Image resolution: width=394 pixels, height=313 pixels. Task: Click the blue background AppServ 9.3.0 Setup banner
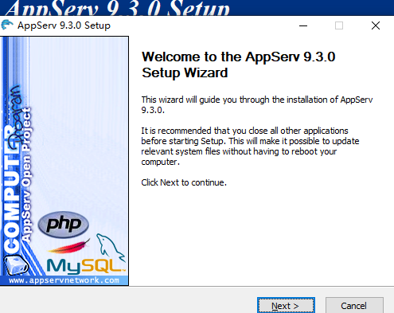coord(197,8)
